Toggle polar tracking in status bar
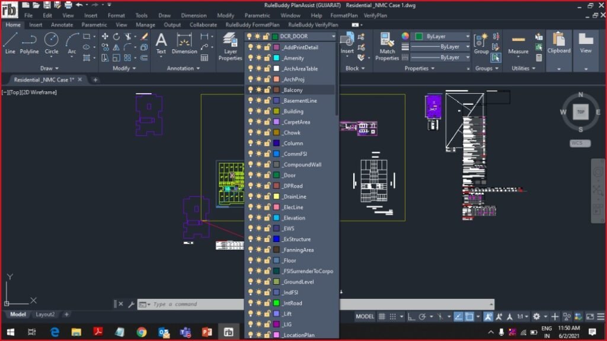 tap(422, 317)
